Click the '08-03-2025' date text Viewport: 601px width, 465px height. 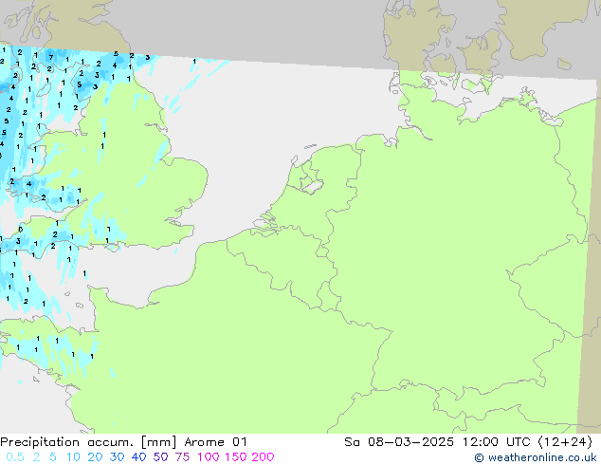410,442
